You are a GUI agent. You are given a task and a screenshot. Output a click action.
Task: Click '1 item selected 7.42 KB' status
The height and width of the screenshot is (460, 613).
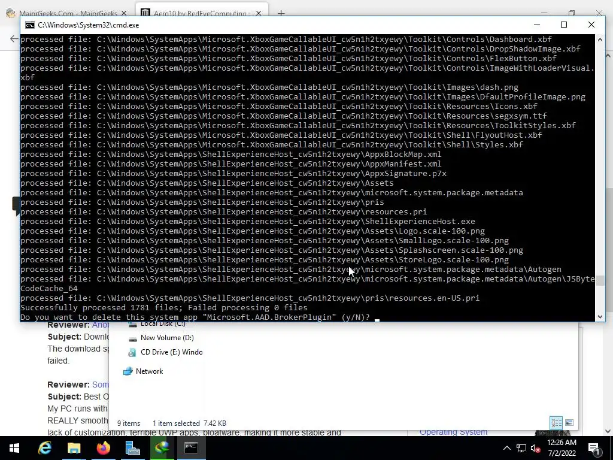click(x=189, y=423)
